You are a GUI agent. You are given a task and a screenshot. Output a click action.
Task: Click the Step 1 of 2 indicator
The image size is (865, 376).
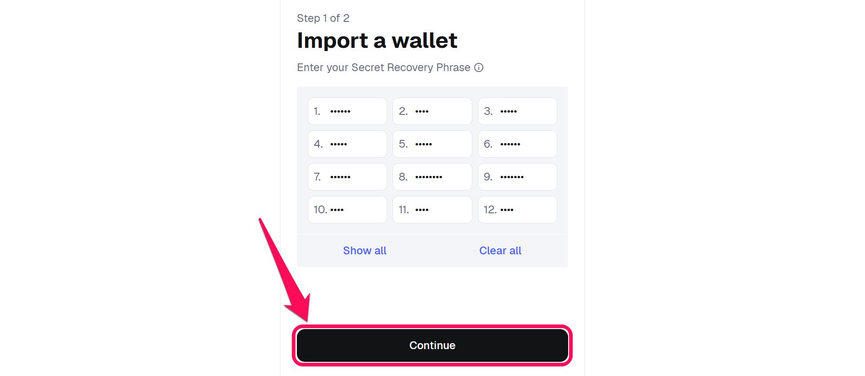(323, 18)
